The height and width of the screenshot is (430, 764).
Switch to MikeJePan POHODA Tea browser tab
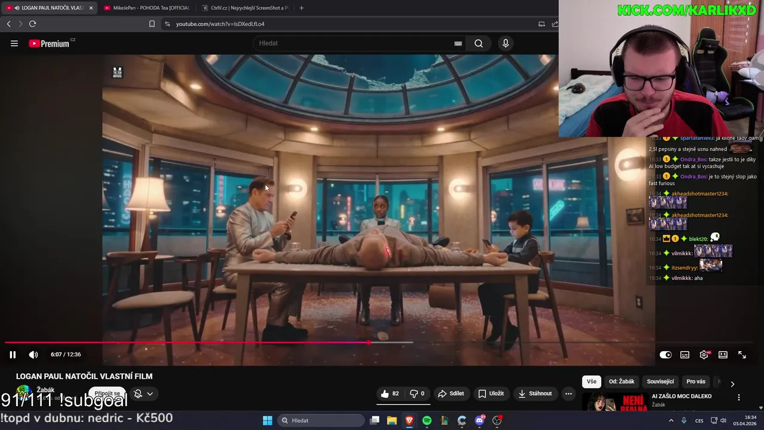pos(147,8)
